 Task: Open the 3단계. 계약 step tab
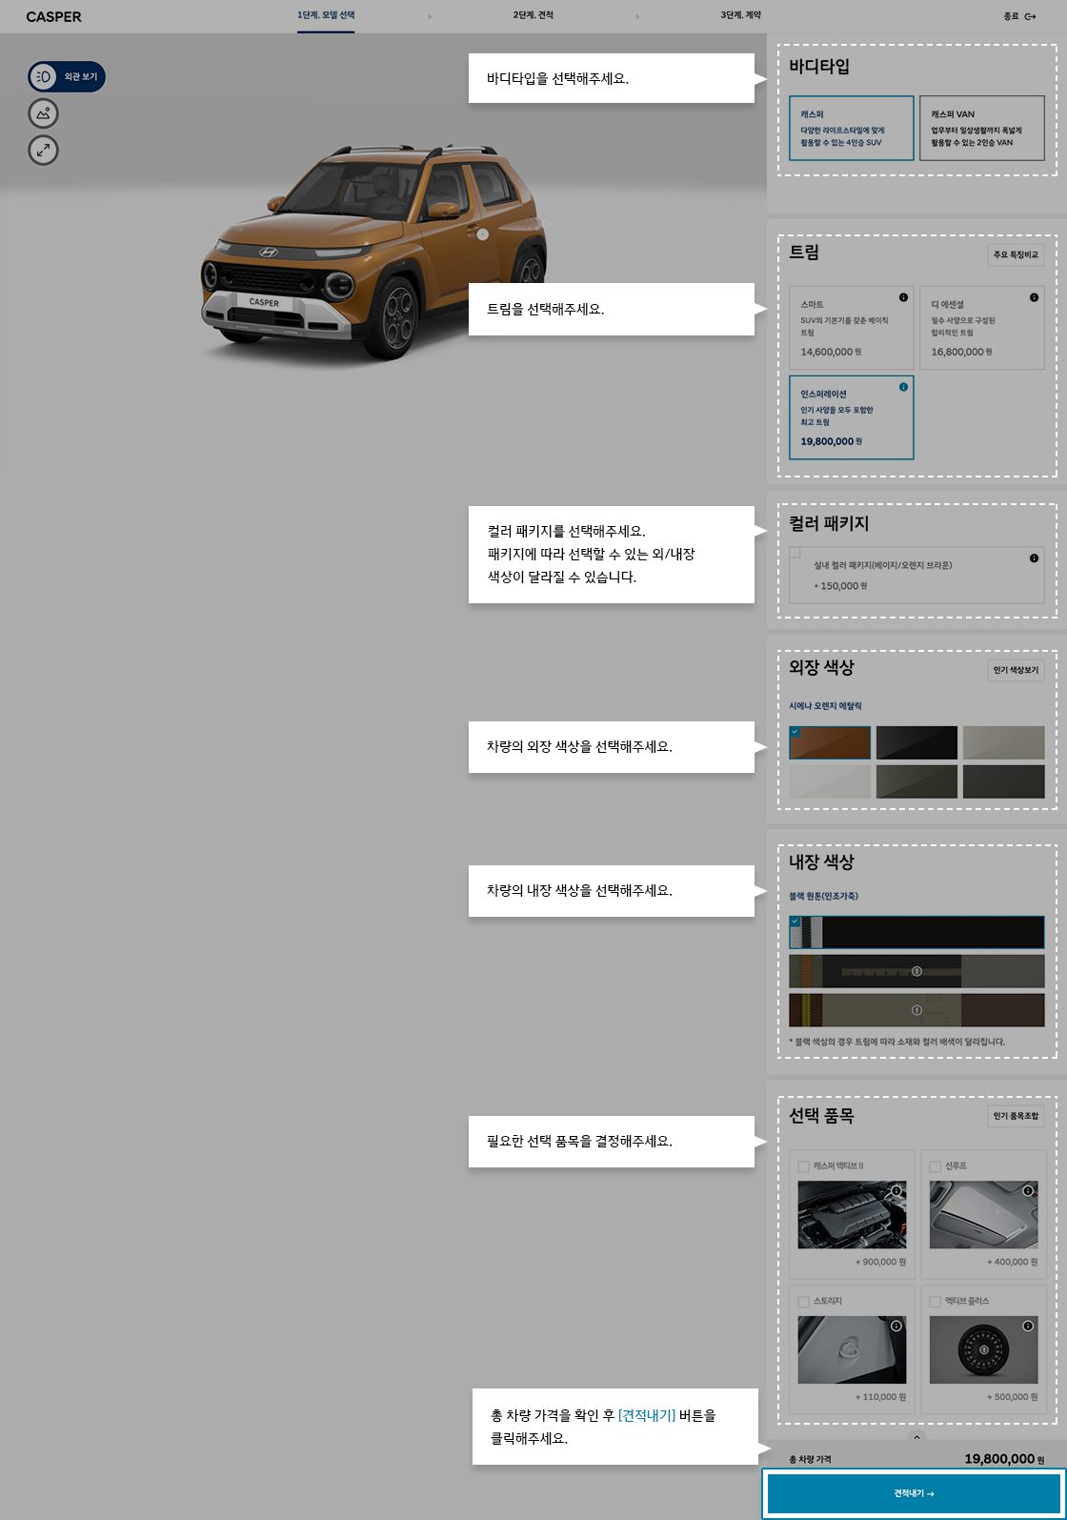(x=740, y=15)
